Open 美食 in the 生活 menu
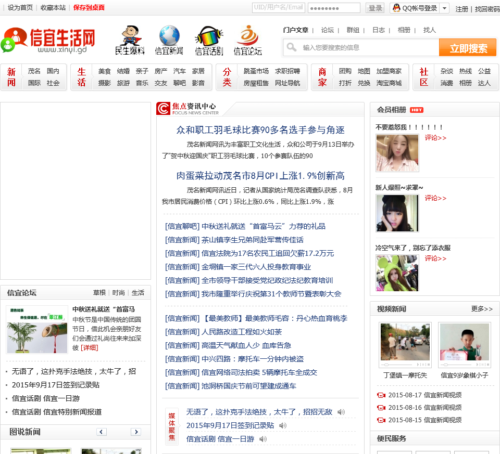Screen dimensions: 500x454 coord(104,71)
